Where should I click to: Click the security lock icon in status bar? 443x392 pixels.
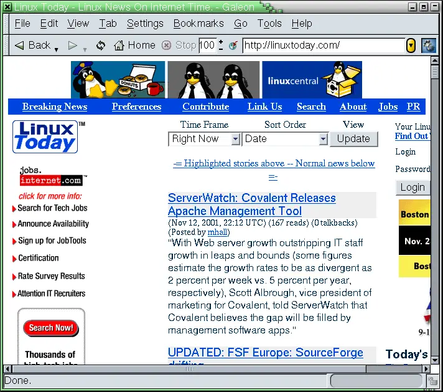click(432, 380)
